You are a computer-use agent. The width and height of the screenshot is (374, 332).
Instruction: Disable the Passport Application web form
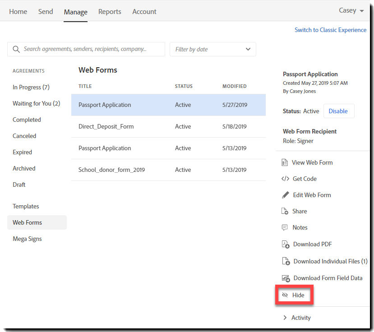(x=339, y=111)
